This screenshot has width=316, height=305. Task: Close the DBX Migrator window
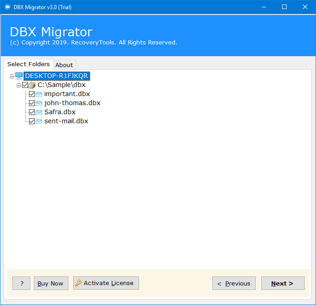click(x=305, y=7)
